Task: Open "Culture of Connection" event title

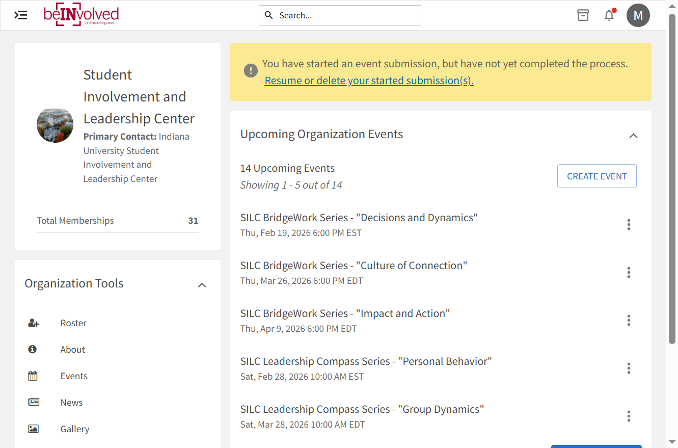Action: coord(354,266)
